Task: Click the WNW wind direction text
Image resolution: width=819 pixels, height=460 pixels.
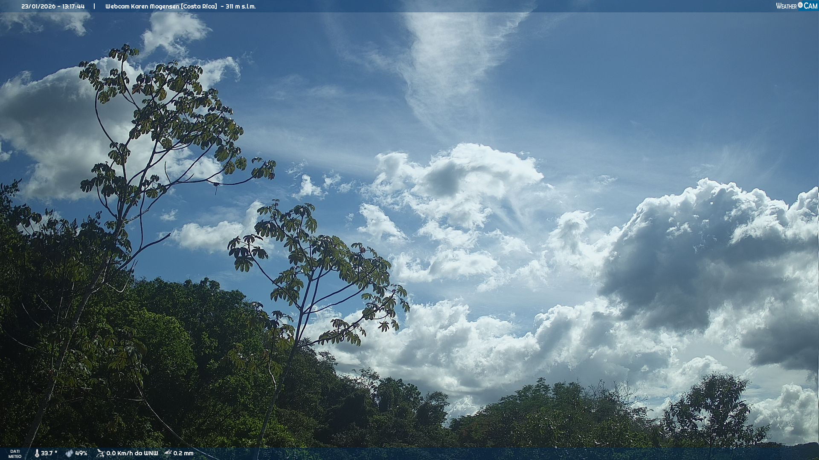Action: click(x=151, y=453)
